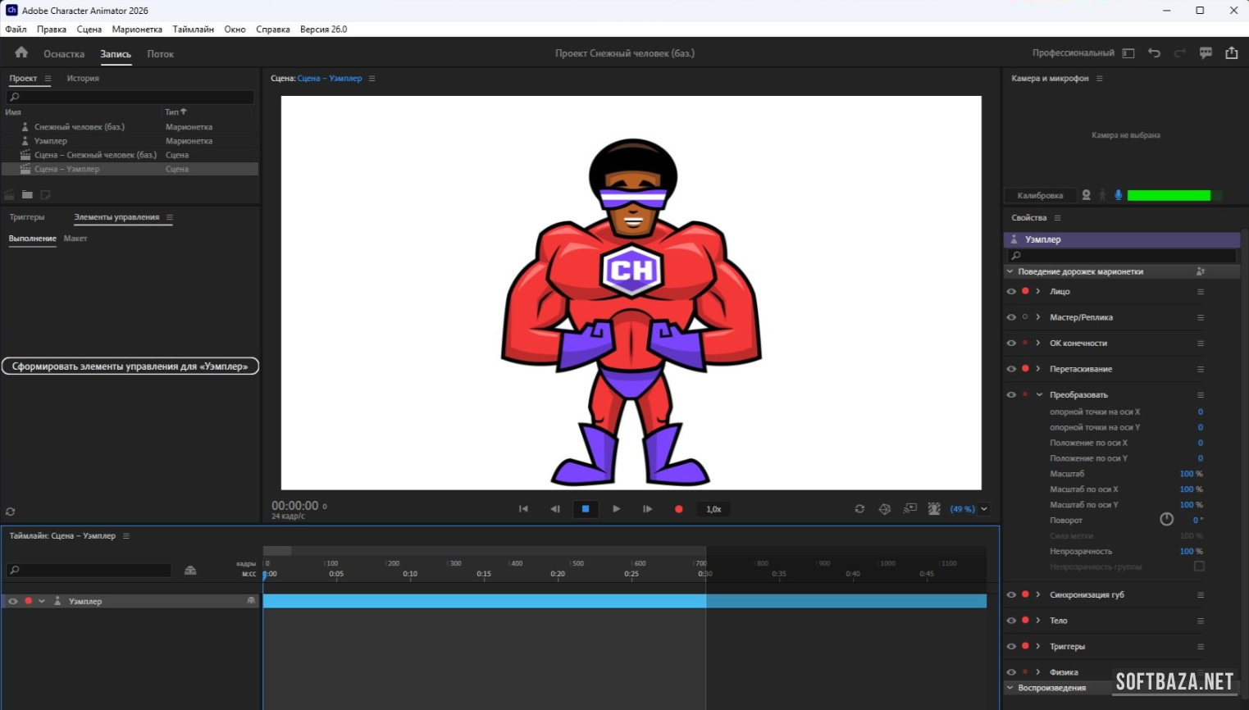Click the Share export icon at top right

tap(1231, 53)
